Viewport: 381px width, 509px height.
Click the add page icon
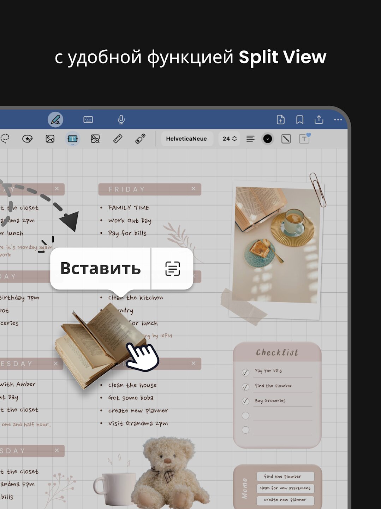[x=281, y=120]
